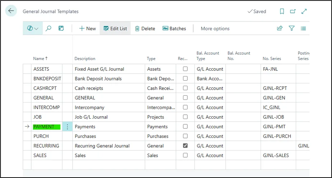This screenshot has width=332, height=178.
Task: Toggle Recurring checkbox for PAYMENT row
Action: tap(185, 126)
